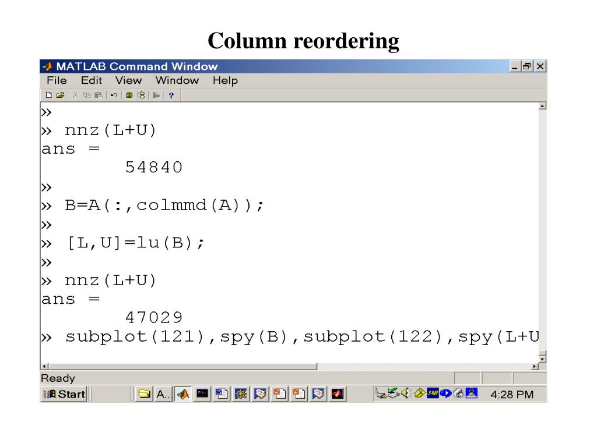This screenshot has width=597, height=447.
Task: Click the result value 47029
Action: [x=154, y=317]
